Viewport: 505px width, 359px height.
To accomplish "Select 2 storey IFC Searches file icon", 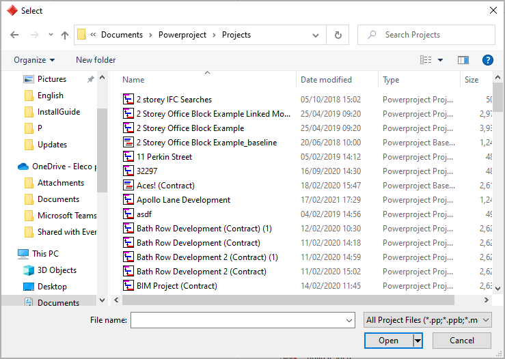I will tap(128, 99).
